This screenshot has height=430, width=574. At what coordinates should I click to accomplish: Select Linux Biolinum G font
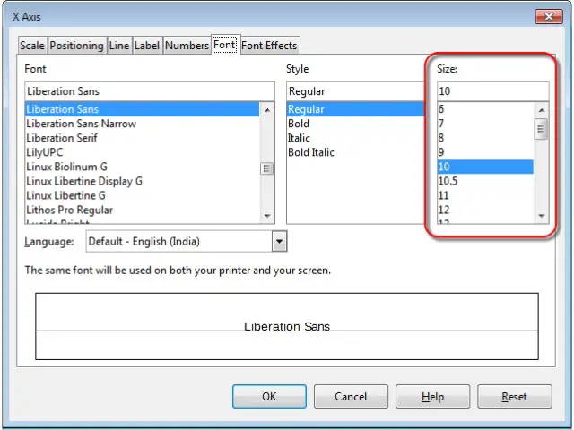click(x=142, y=167)
